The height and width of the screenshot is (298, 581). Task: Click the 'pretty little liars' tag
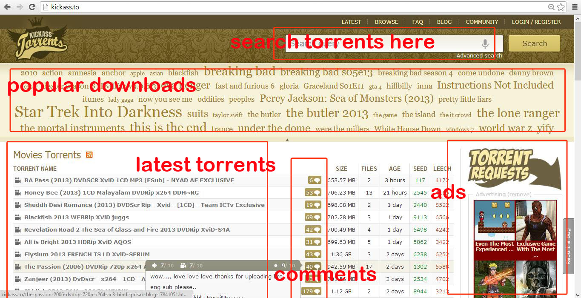(x=465, y=99)
